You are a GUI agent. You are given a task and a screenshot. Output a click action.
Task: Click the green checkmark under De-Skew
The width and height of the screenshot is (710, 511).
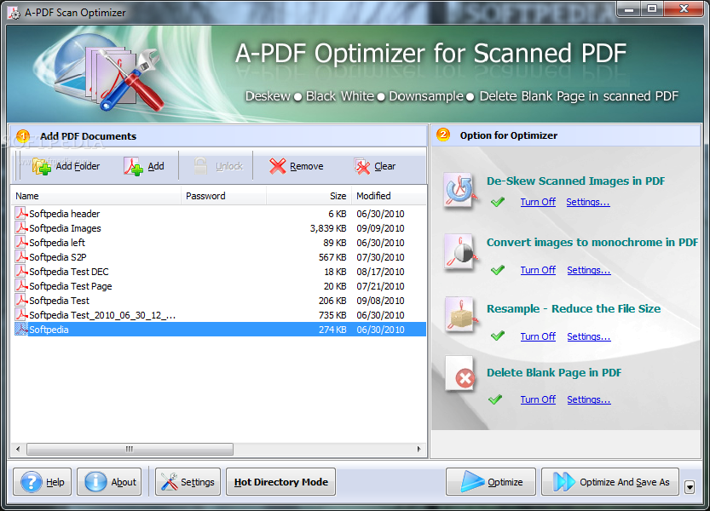click(x=498, y=202)
